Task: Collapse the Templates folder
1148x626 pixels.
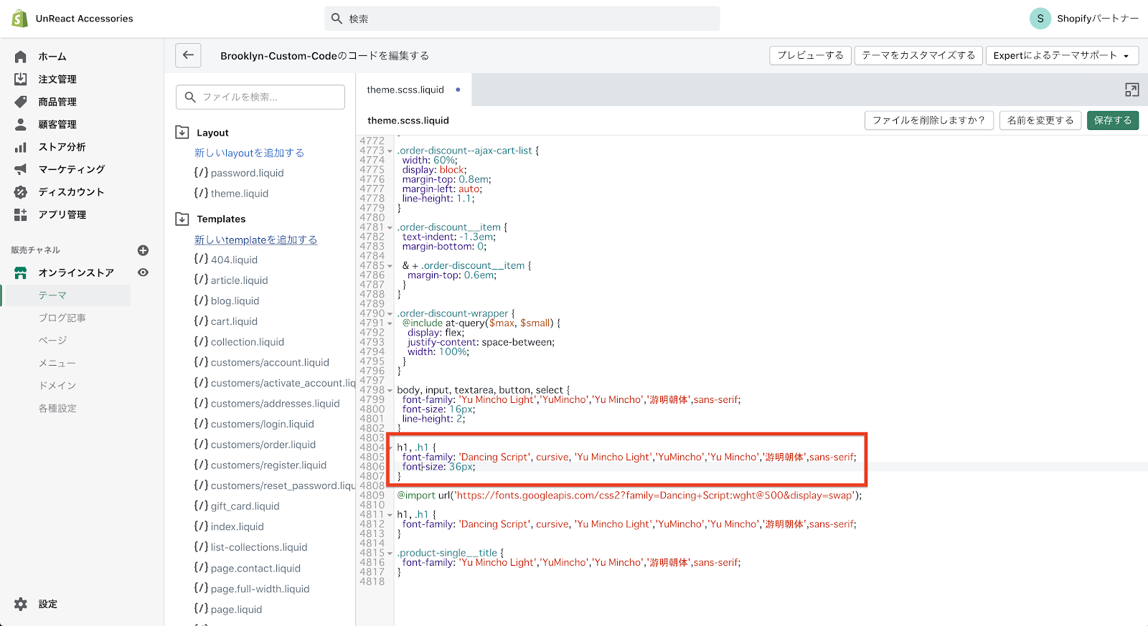Action: tap(182, 219)
